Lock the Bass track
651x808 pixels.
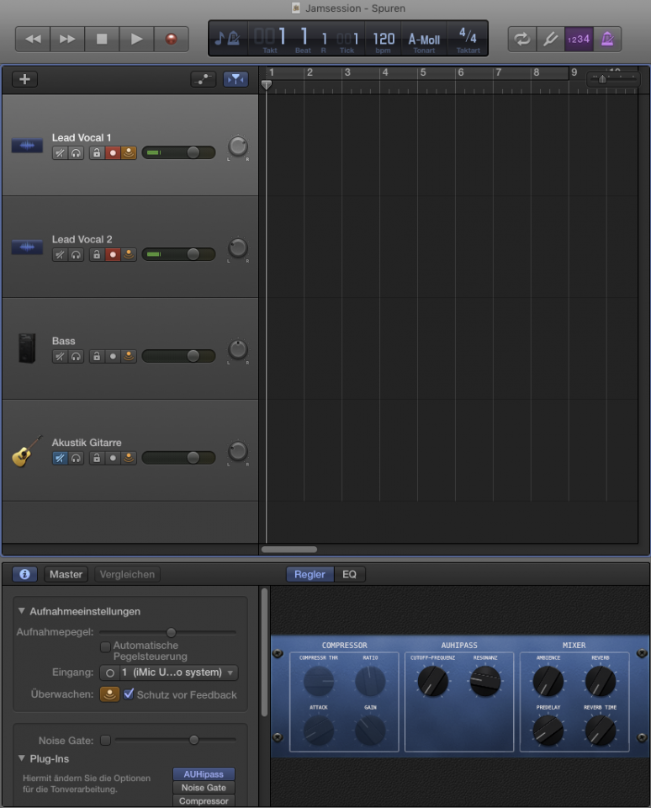tap(97, 356)
